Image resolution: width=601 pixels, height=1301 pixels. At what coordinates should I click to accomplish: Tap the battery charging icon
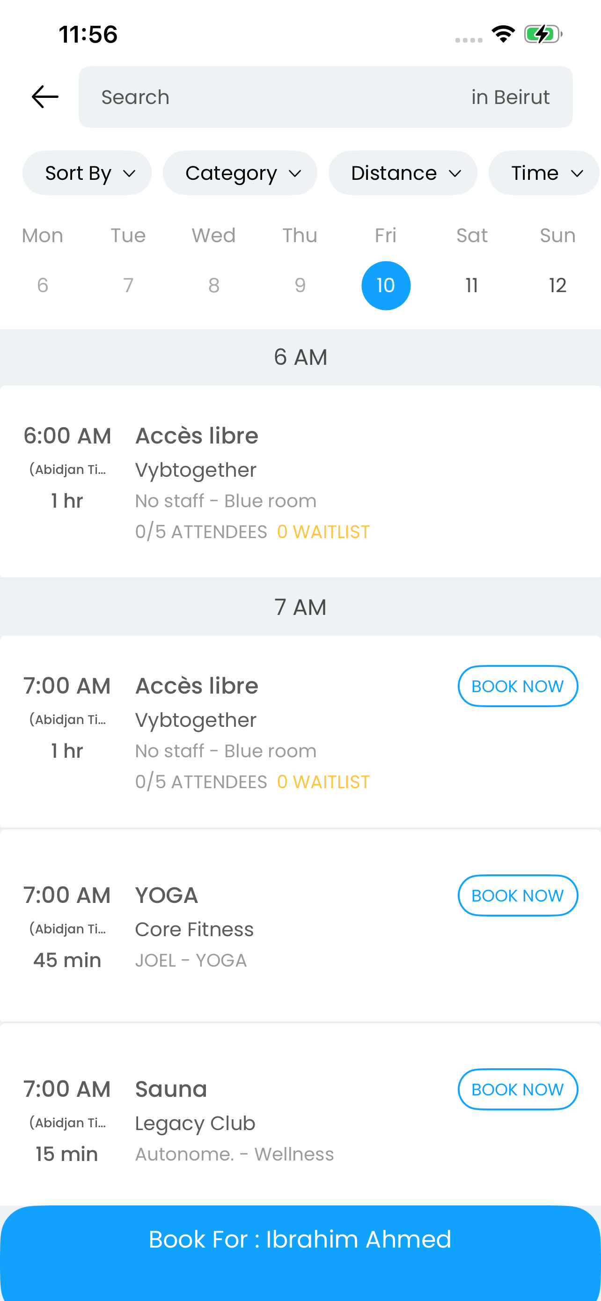tap(543, 34)
